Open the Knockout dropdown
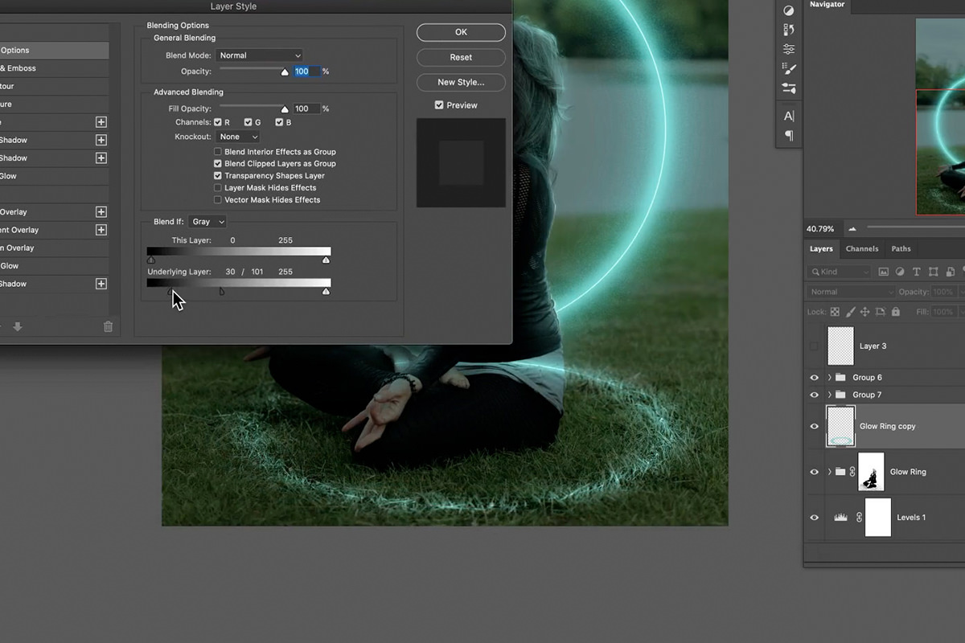Viewport: 965px width, 643px height. tap(238, 136)
